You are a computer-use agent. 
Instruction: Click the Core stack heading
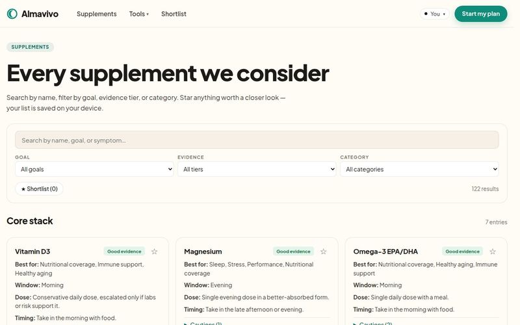[30, 221]
